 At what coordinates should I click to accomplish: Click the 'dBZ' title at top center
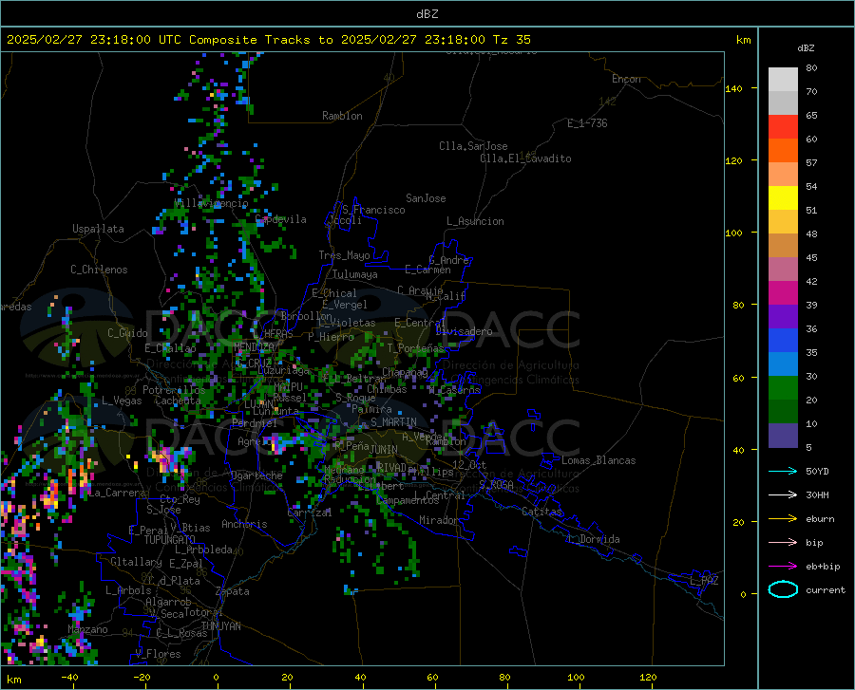(x=427, y=14)
